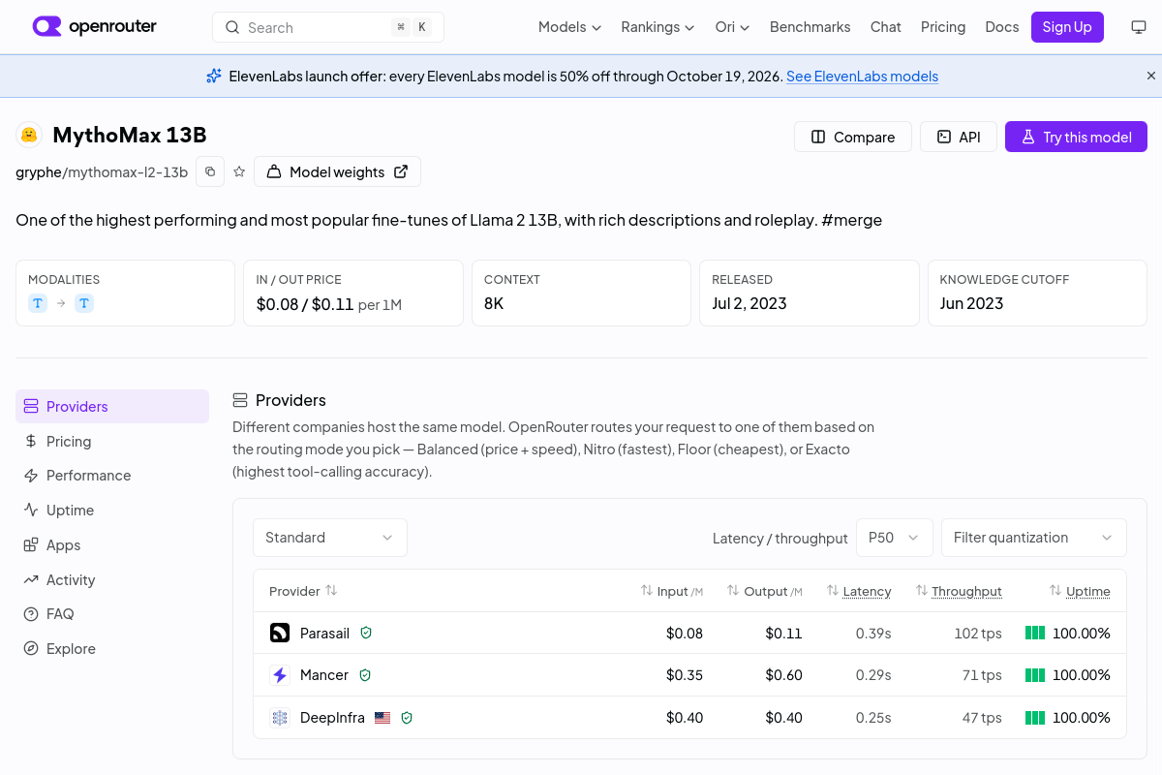Open Chat from the top navigation
This screenshot has width=1162, height=775.
(886, 27)
